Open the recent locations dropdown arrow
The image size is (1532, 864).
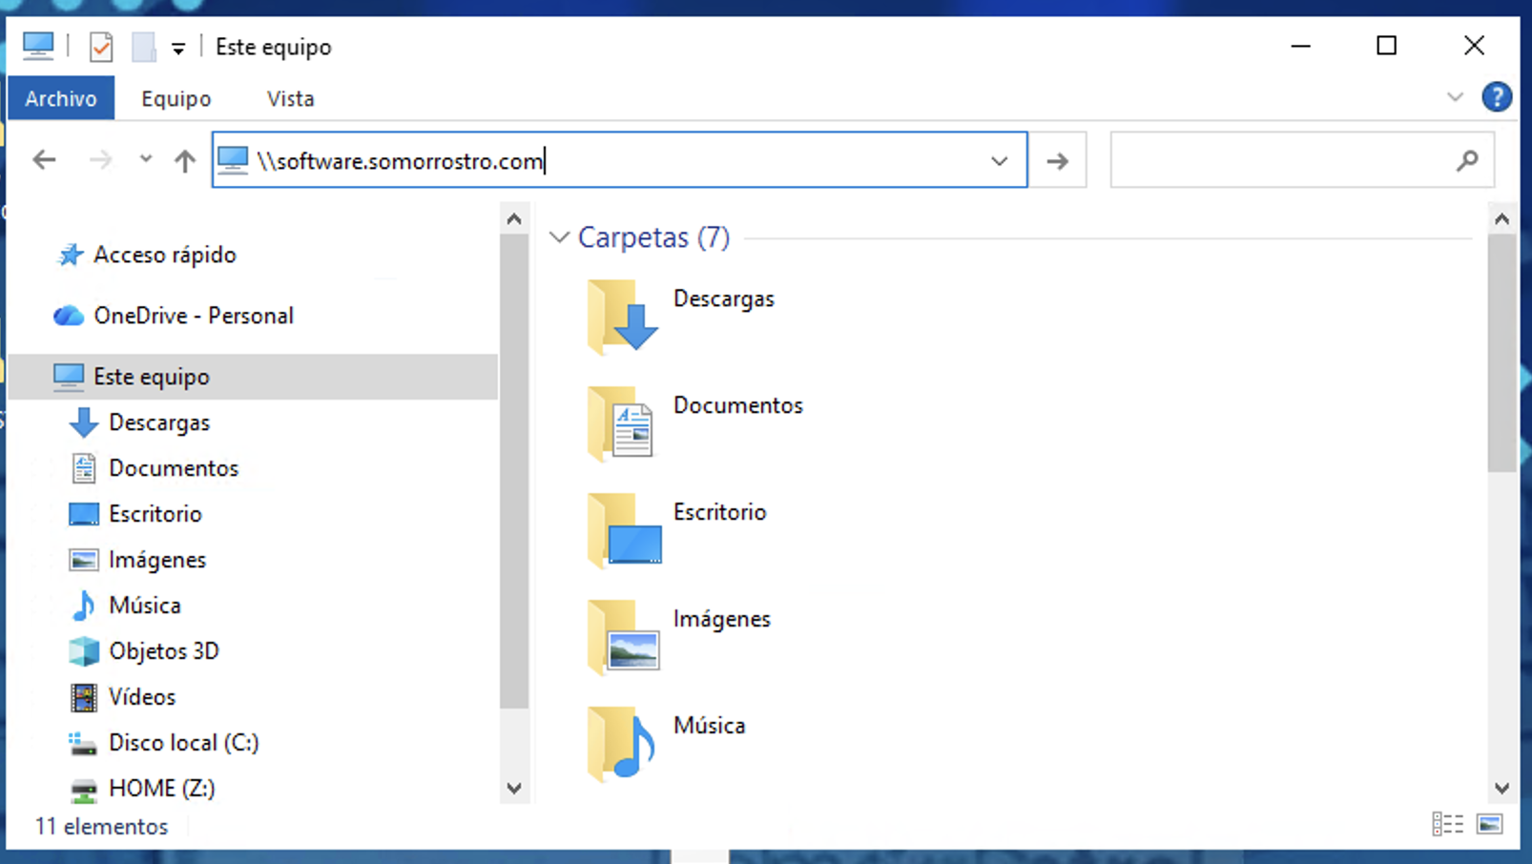coord(145,159)
